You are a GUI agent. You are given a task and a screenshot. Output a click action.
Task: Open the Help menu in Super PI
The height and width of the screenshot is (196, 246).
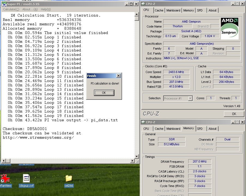[x=45, y=9]
